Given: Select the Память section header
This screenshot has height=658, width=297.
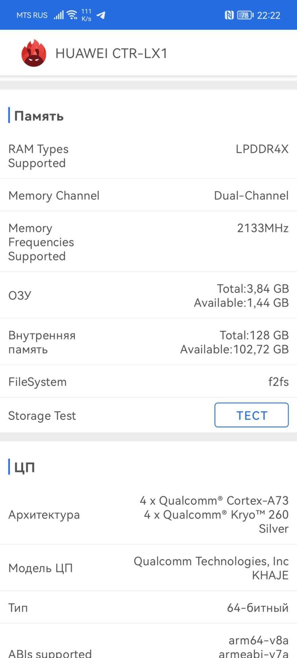Looking at the screenshot, I should point(39,116).
